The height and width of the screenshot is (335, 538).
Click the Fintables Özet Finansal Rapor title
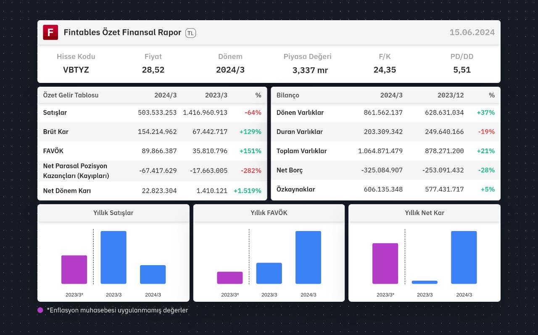pos(122,32)
